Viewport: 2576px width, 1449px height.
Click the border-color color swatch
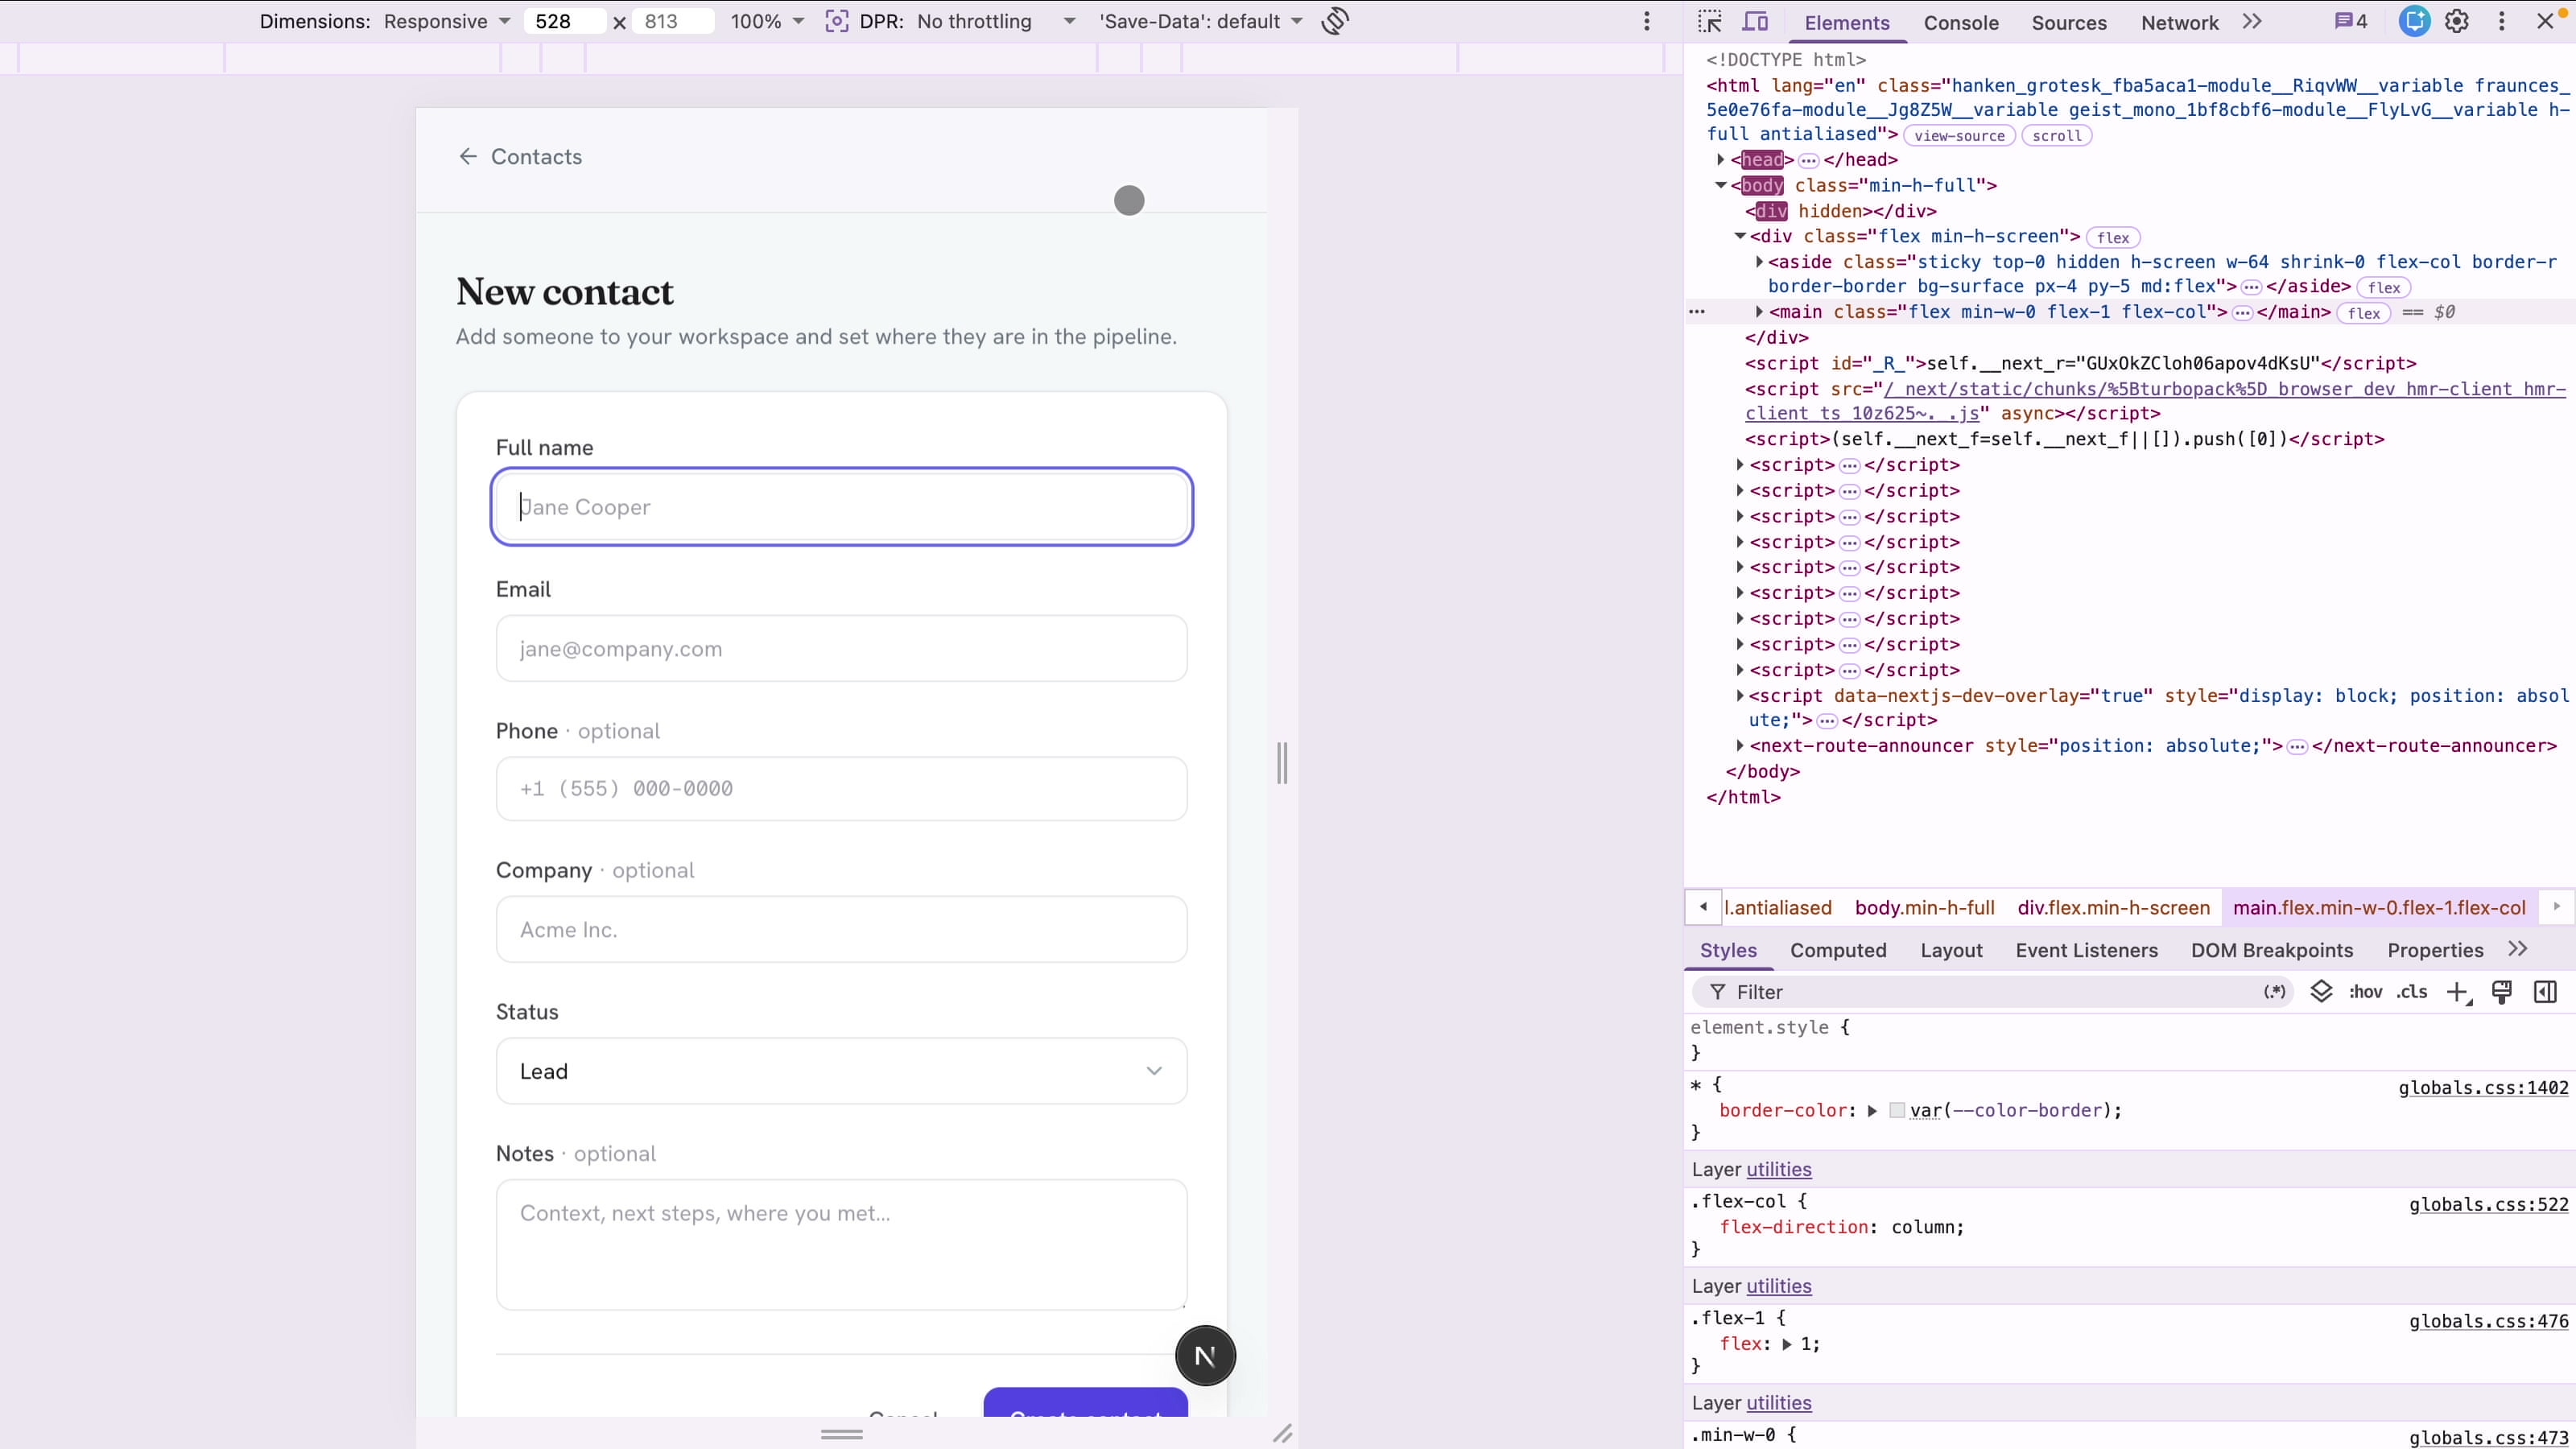point(1897,1110)
